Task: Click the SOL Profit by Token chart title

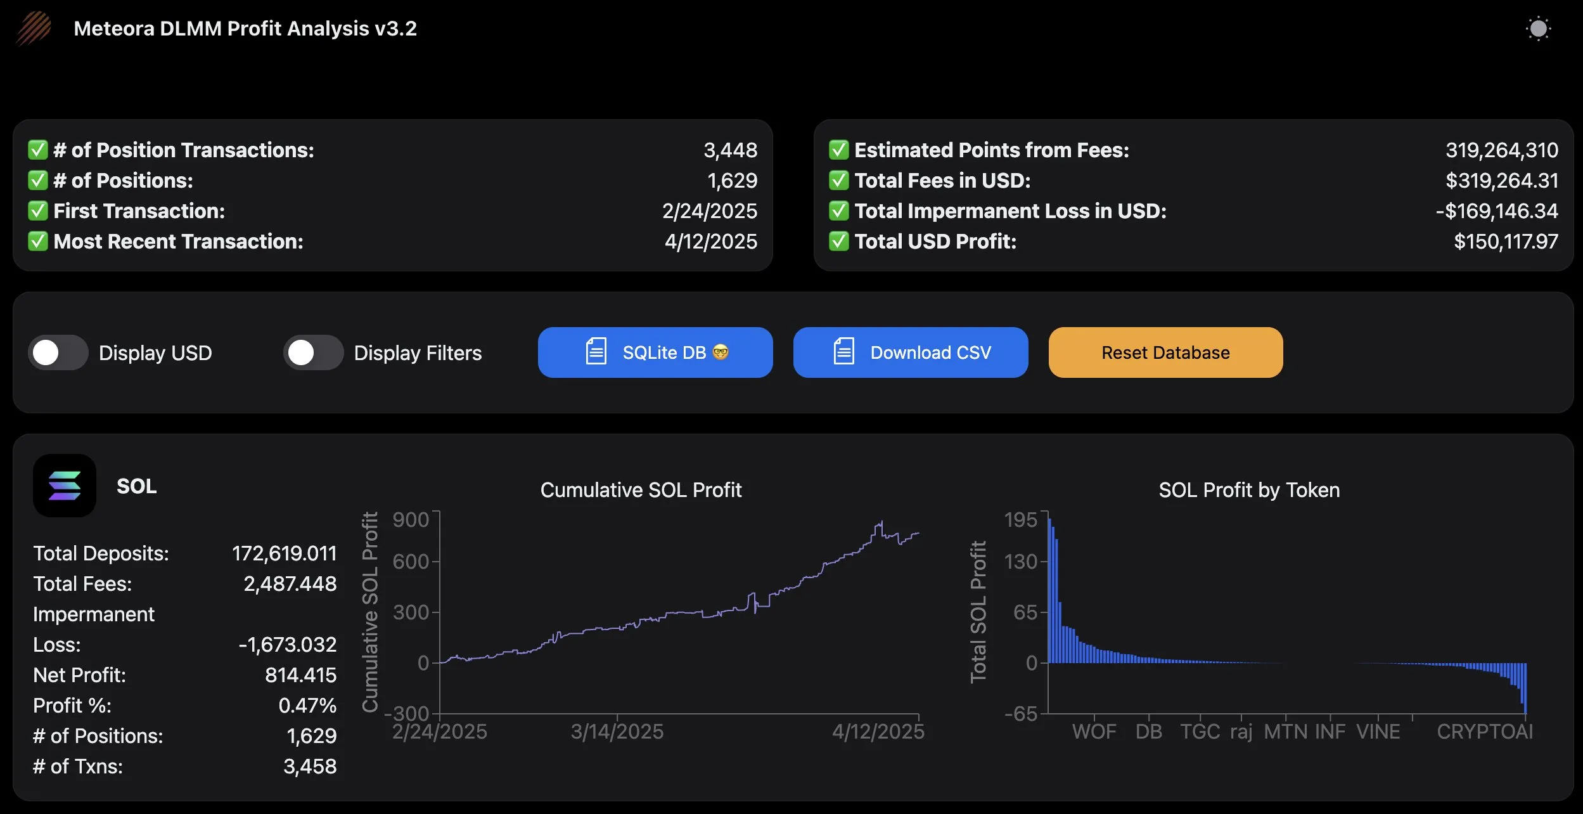Action: pyautogui.click(x=1249, y=489)
